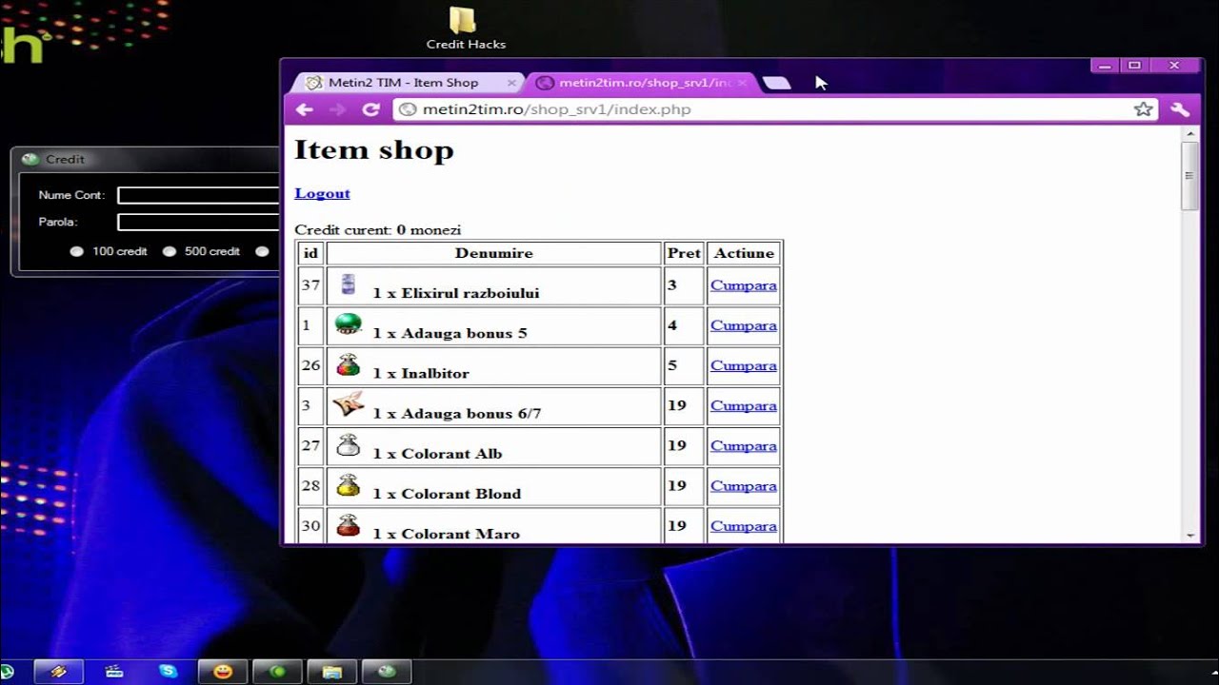Open the file explorer taskbar button
Image resolution: width=1219 pixels, height=685 pixels.
click(x=331, y=672)
